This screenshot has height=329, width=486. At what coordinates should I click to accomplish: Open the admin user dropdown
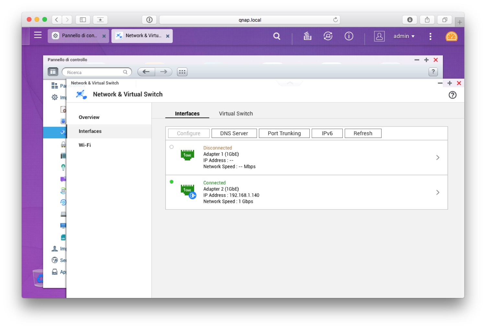tap(404, 36)
